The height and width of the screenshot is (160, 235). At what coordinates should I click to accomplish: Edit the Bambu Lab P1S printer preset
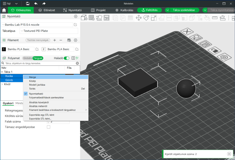75,25
